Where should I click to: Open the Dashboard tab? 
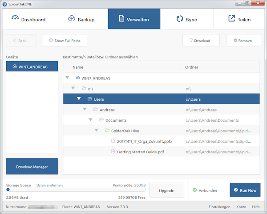coord(28,19)
